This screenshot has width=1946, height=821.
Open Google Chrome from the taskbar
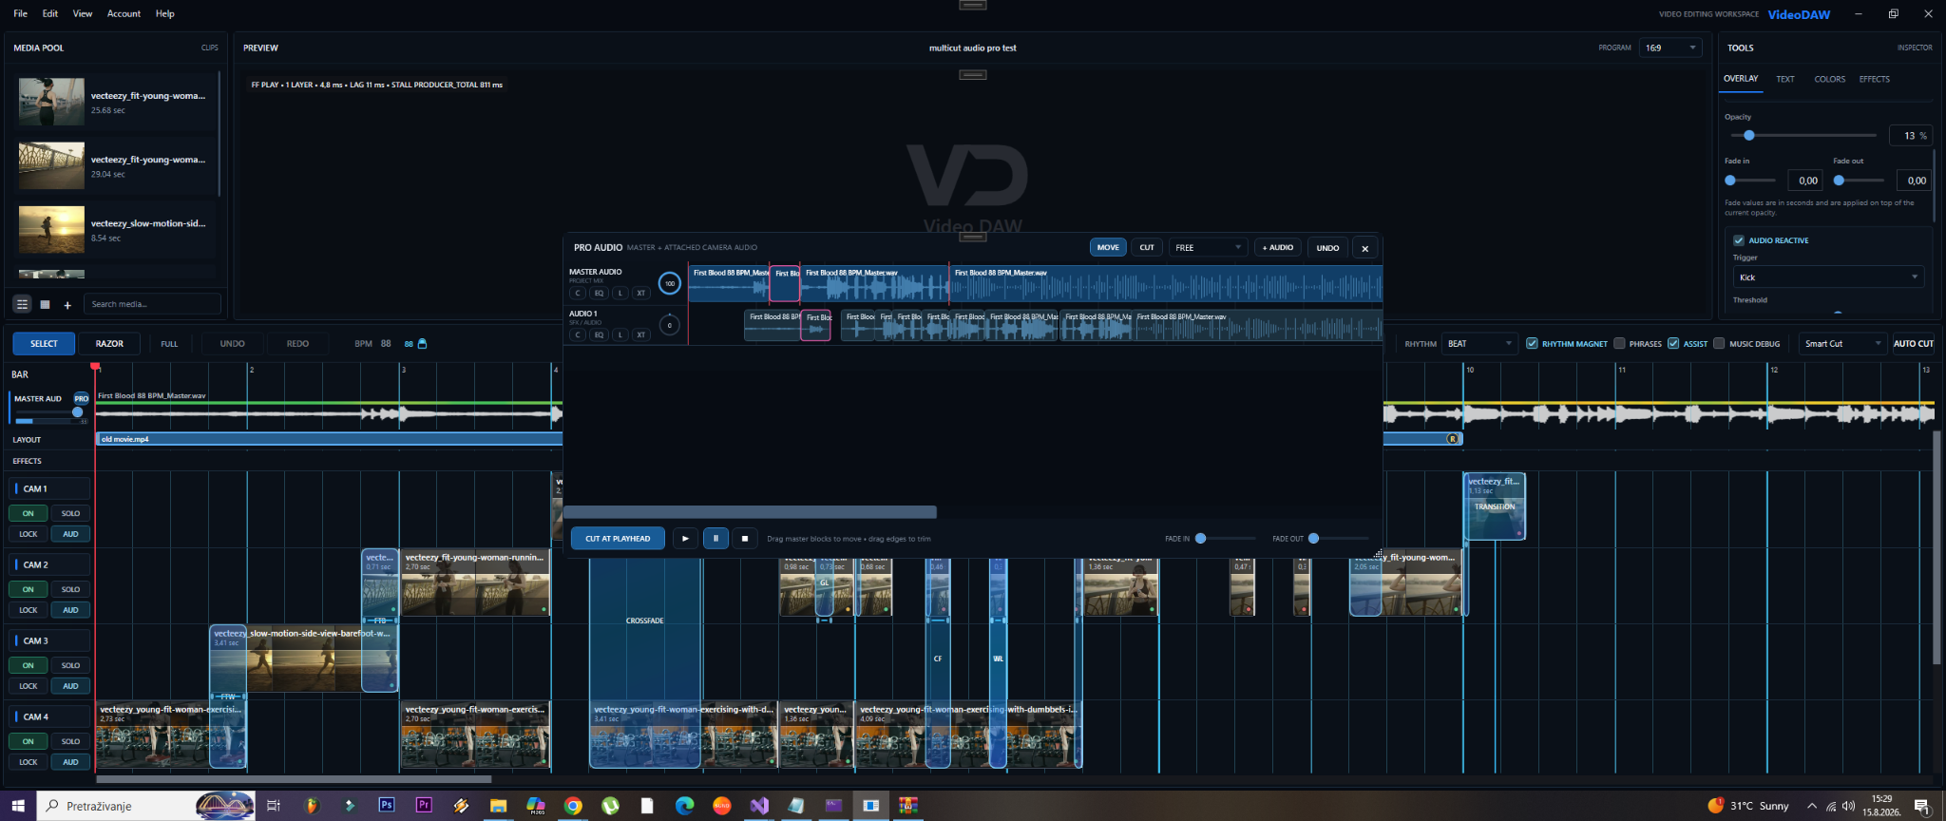click(573, 805)
